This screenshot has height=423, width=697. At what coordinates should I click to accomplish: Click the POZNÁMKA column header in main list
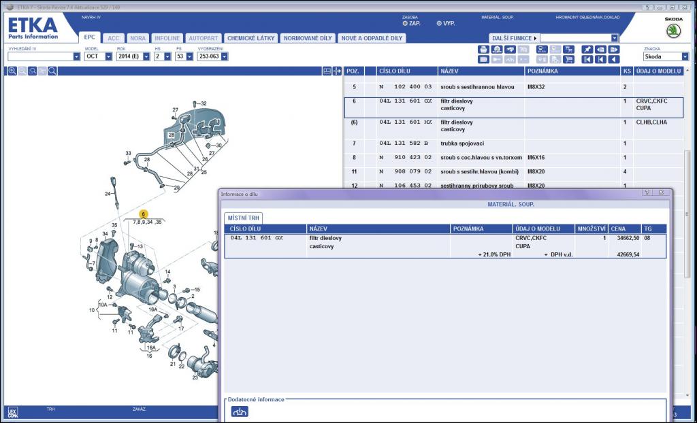(572, 71)
